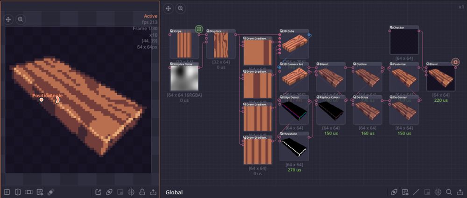The image size is (467, 198).
Task: Click the dimmed square icon in the preview toolbar
Action: pos(120,192)
